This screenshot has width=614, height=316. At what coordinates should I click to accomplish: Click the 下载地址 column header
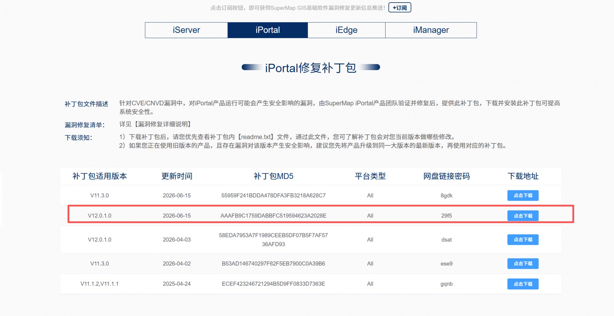point(523,176)
